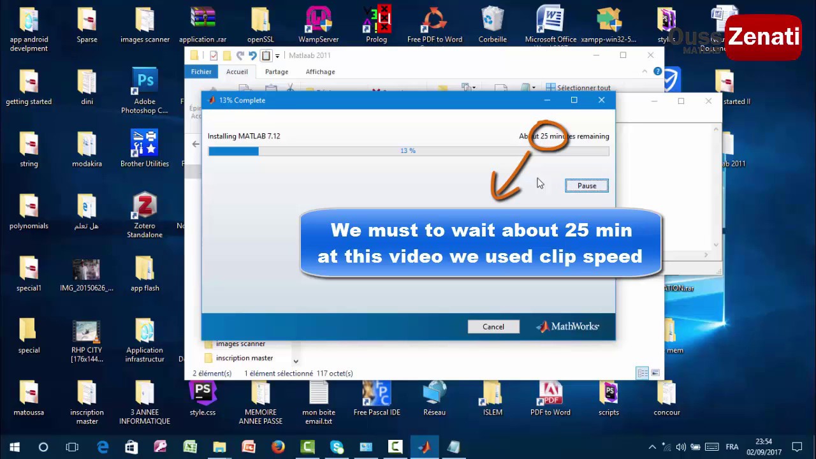Open Windows Start menu

pos(14,447)
